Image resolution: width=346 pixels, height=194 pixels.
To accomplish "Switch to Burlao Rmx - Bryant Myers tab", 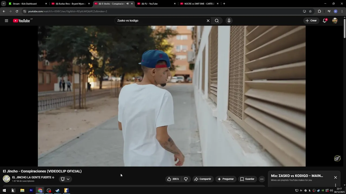I will [x=70, y=4].
